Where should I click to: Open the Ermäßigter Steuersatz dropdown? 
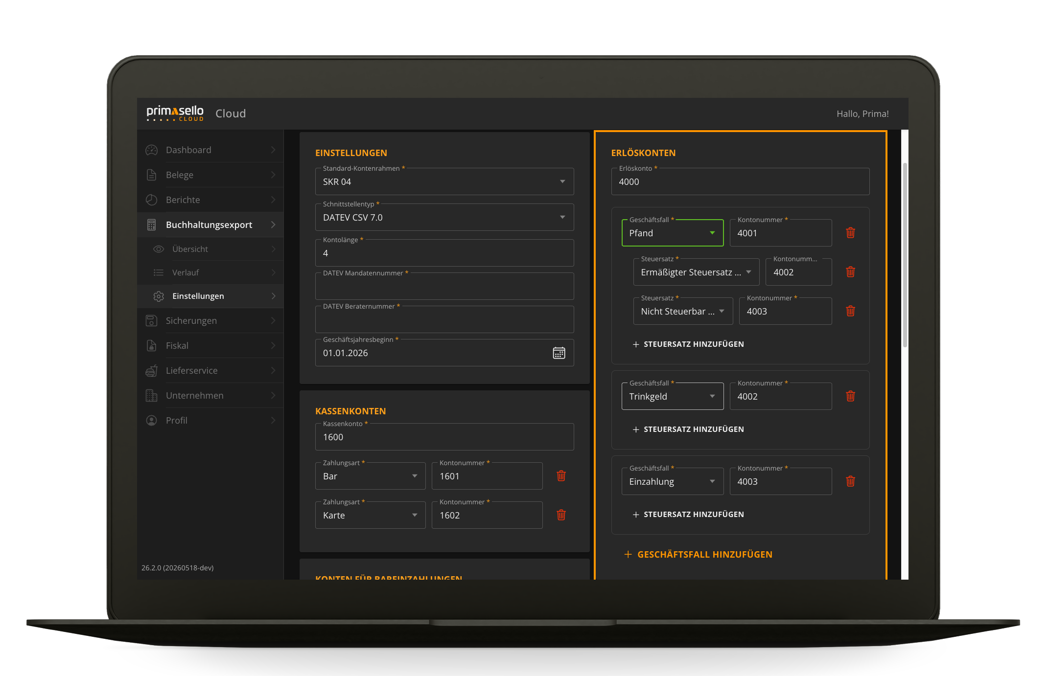697,272
